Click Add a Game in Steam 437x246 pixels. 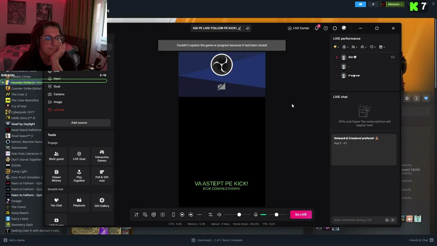14,240
